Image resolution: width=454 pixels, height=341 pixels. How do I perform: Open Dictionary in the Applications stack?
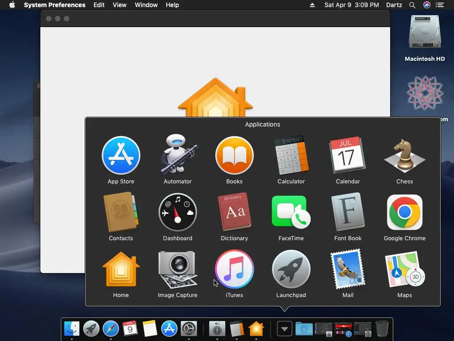pos(235,212)
